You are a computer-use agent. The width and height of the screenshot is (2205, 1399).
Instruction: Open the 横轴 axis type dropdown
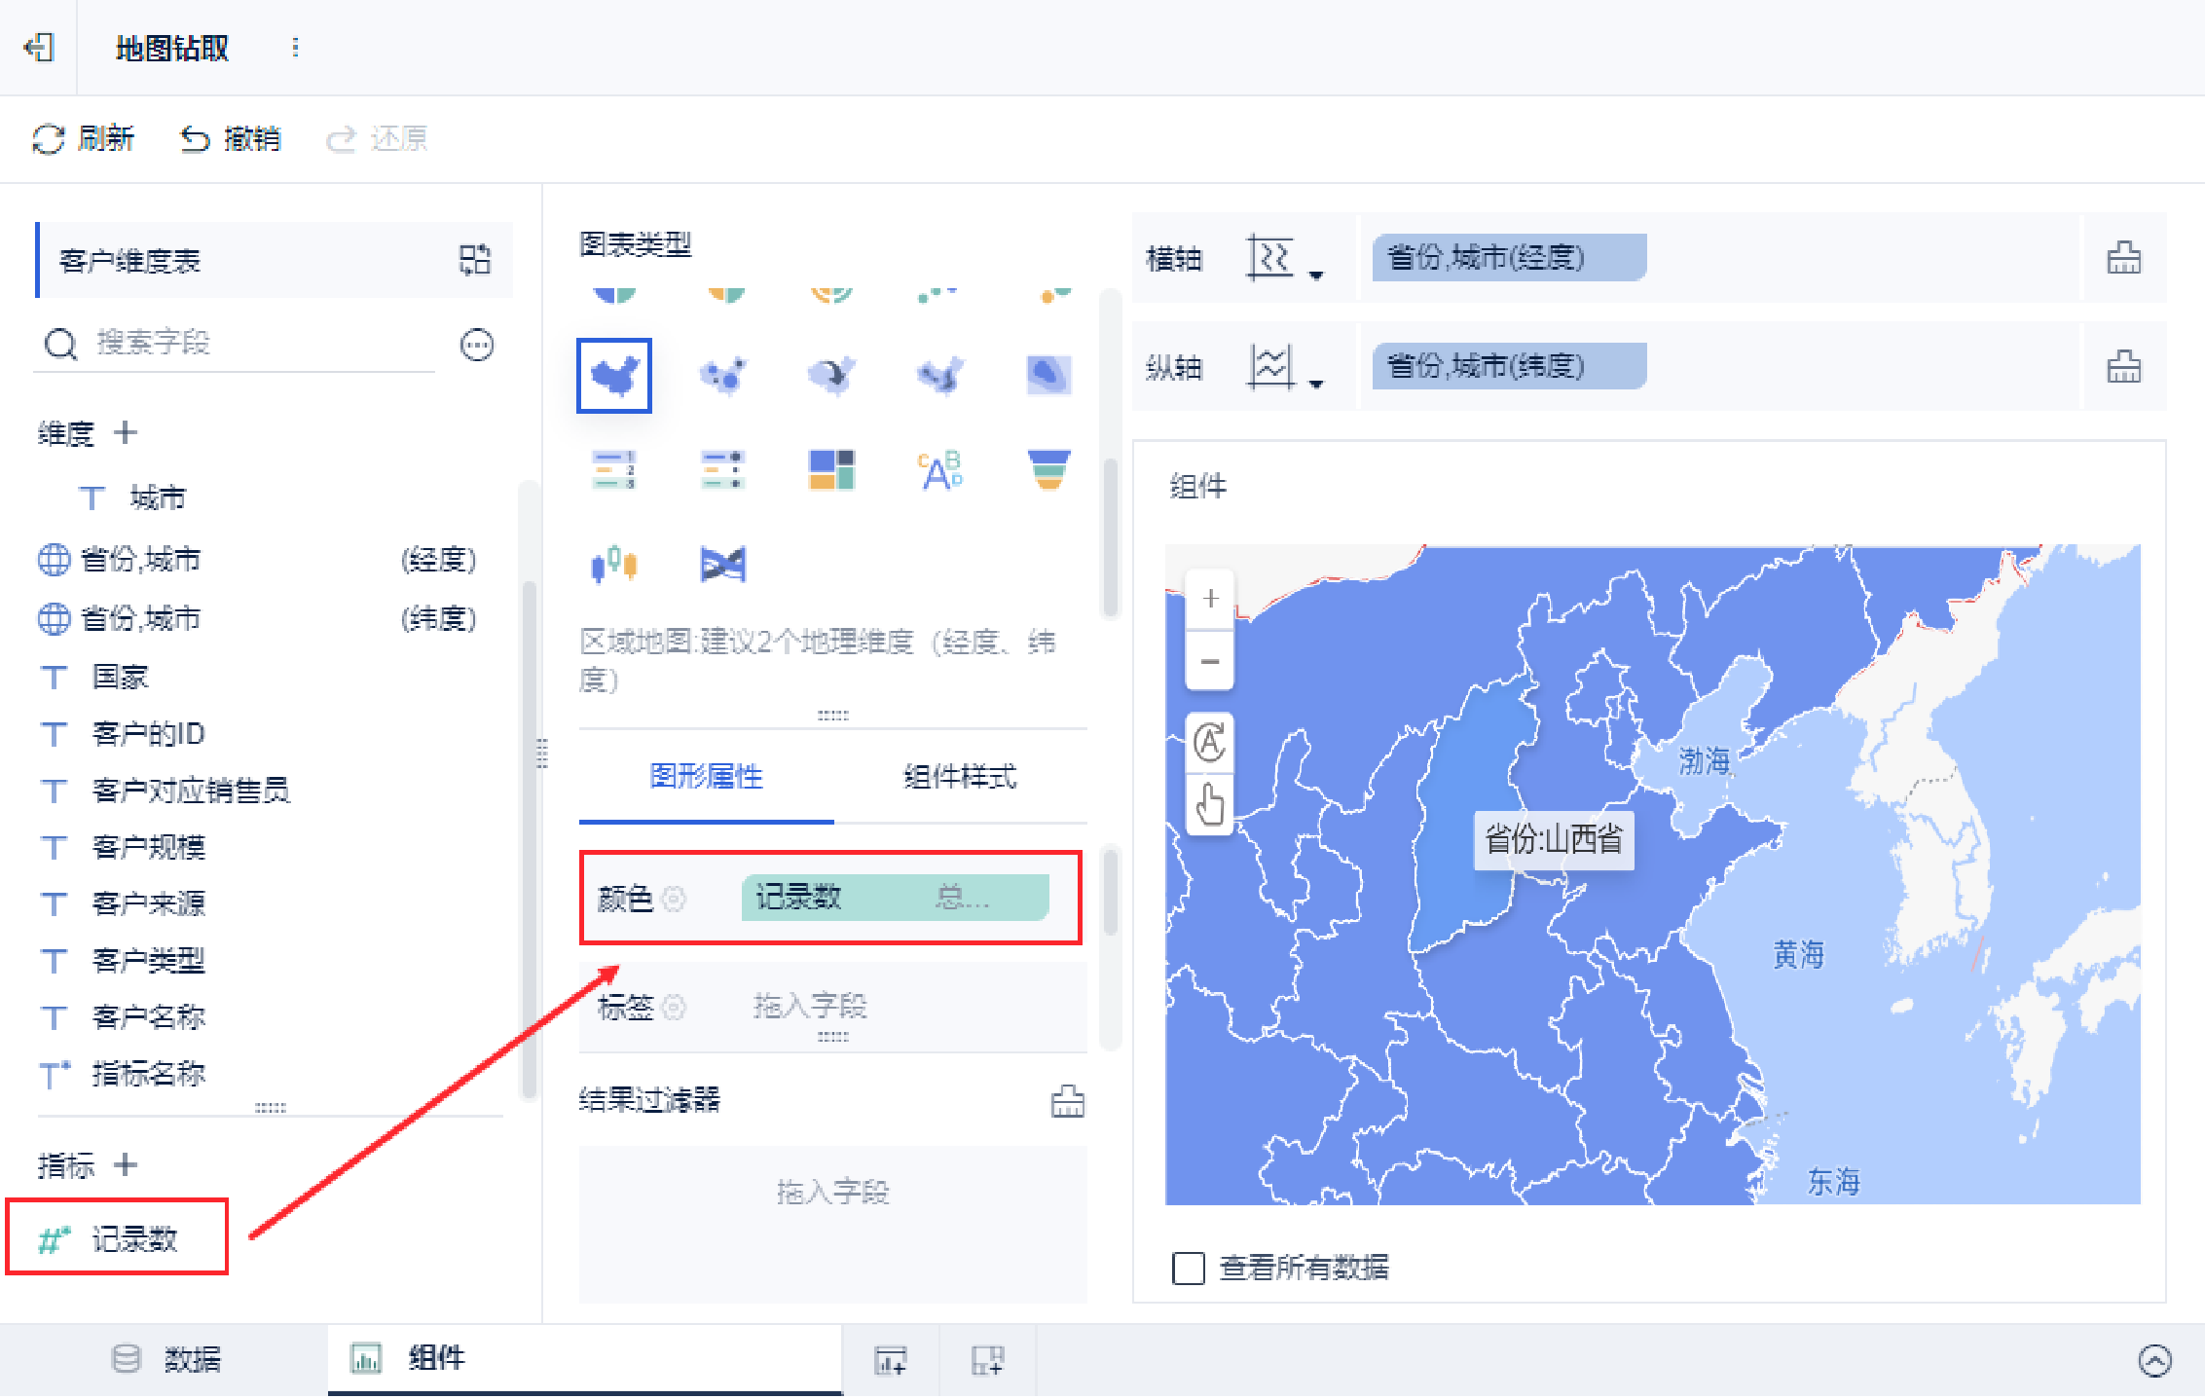point(1285,260)
